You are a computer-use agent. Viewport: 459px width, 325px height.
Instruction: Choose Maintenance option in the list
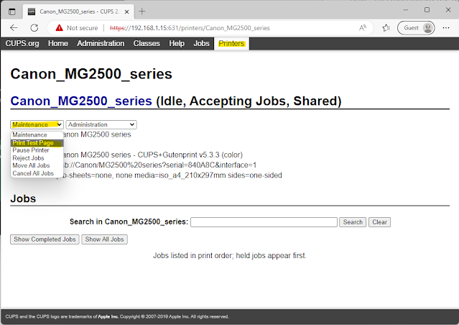coord(37,134)
